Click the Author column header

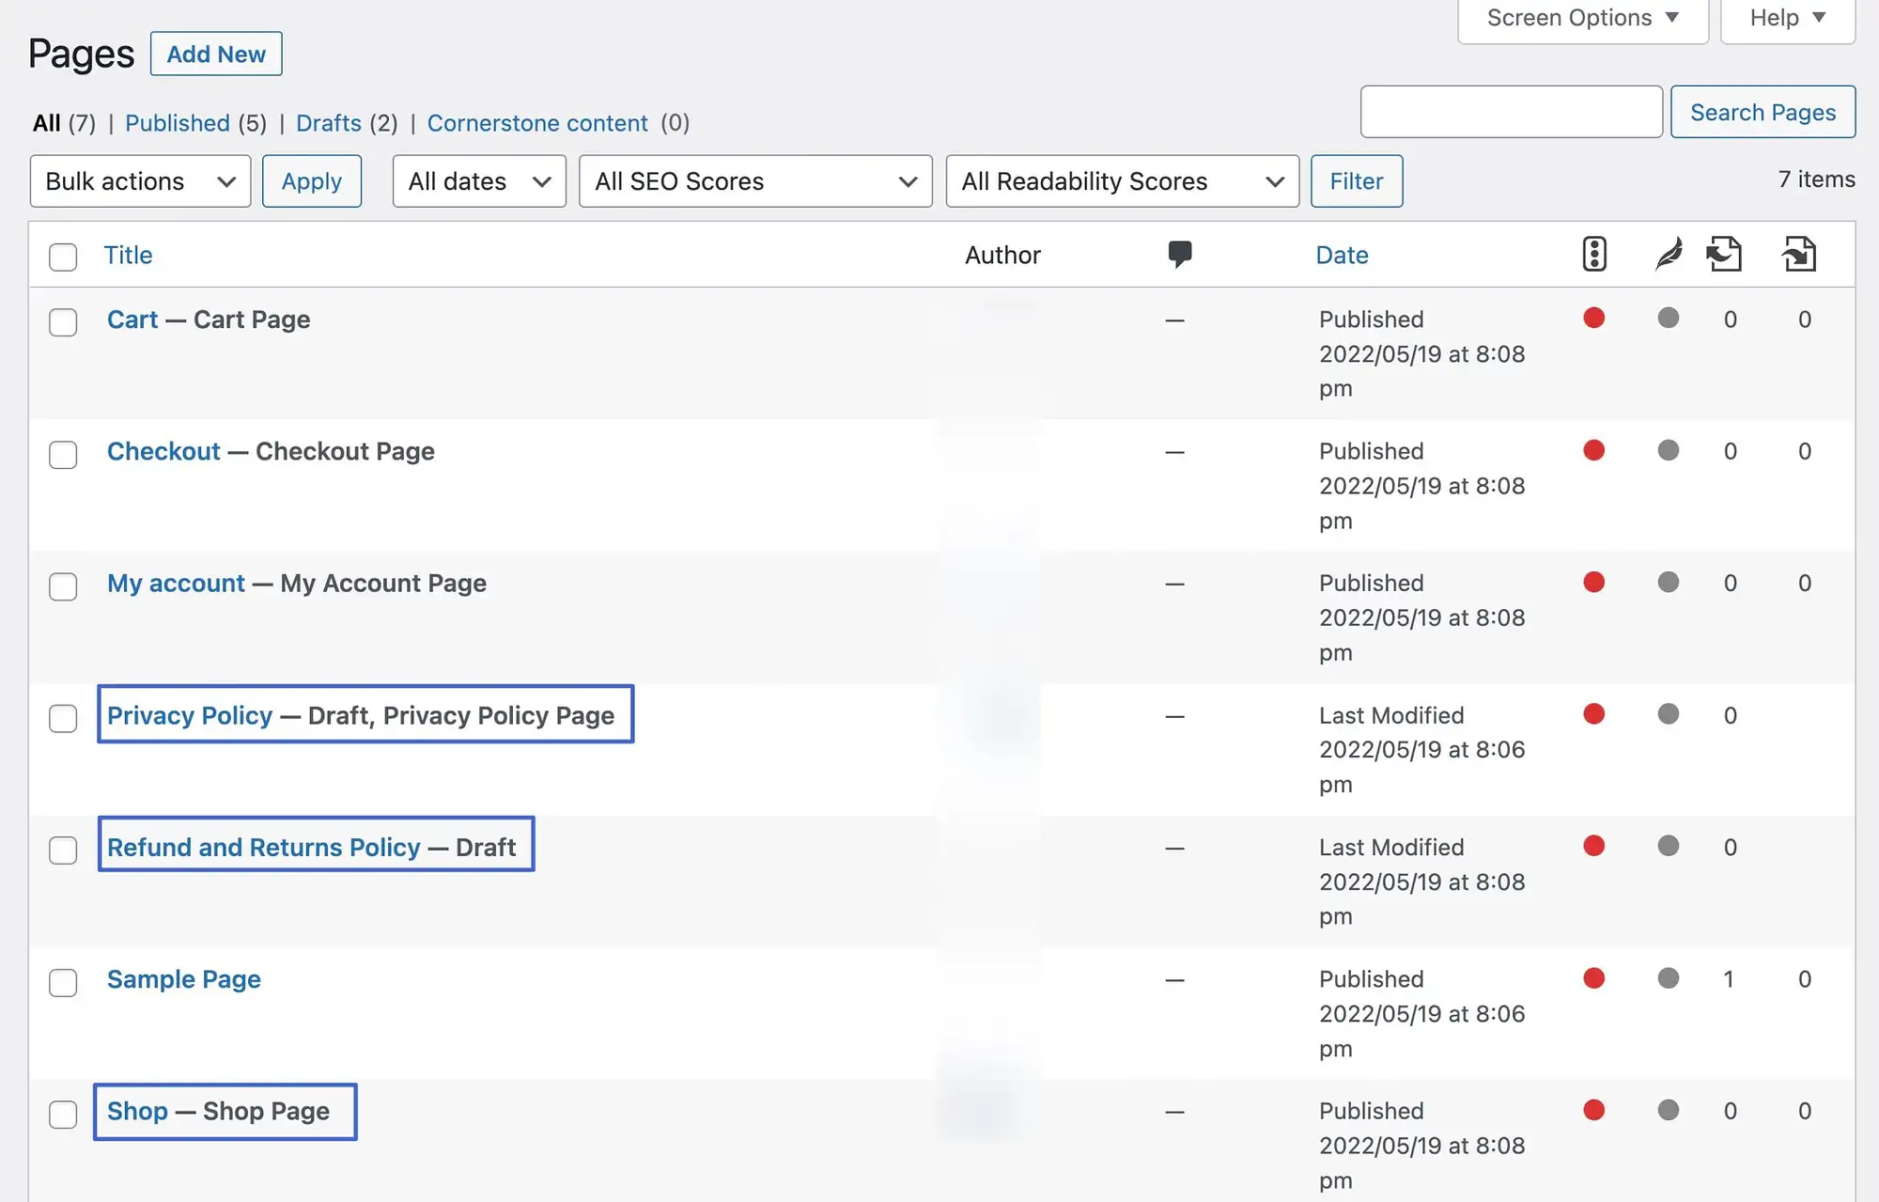(1002, 255)
